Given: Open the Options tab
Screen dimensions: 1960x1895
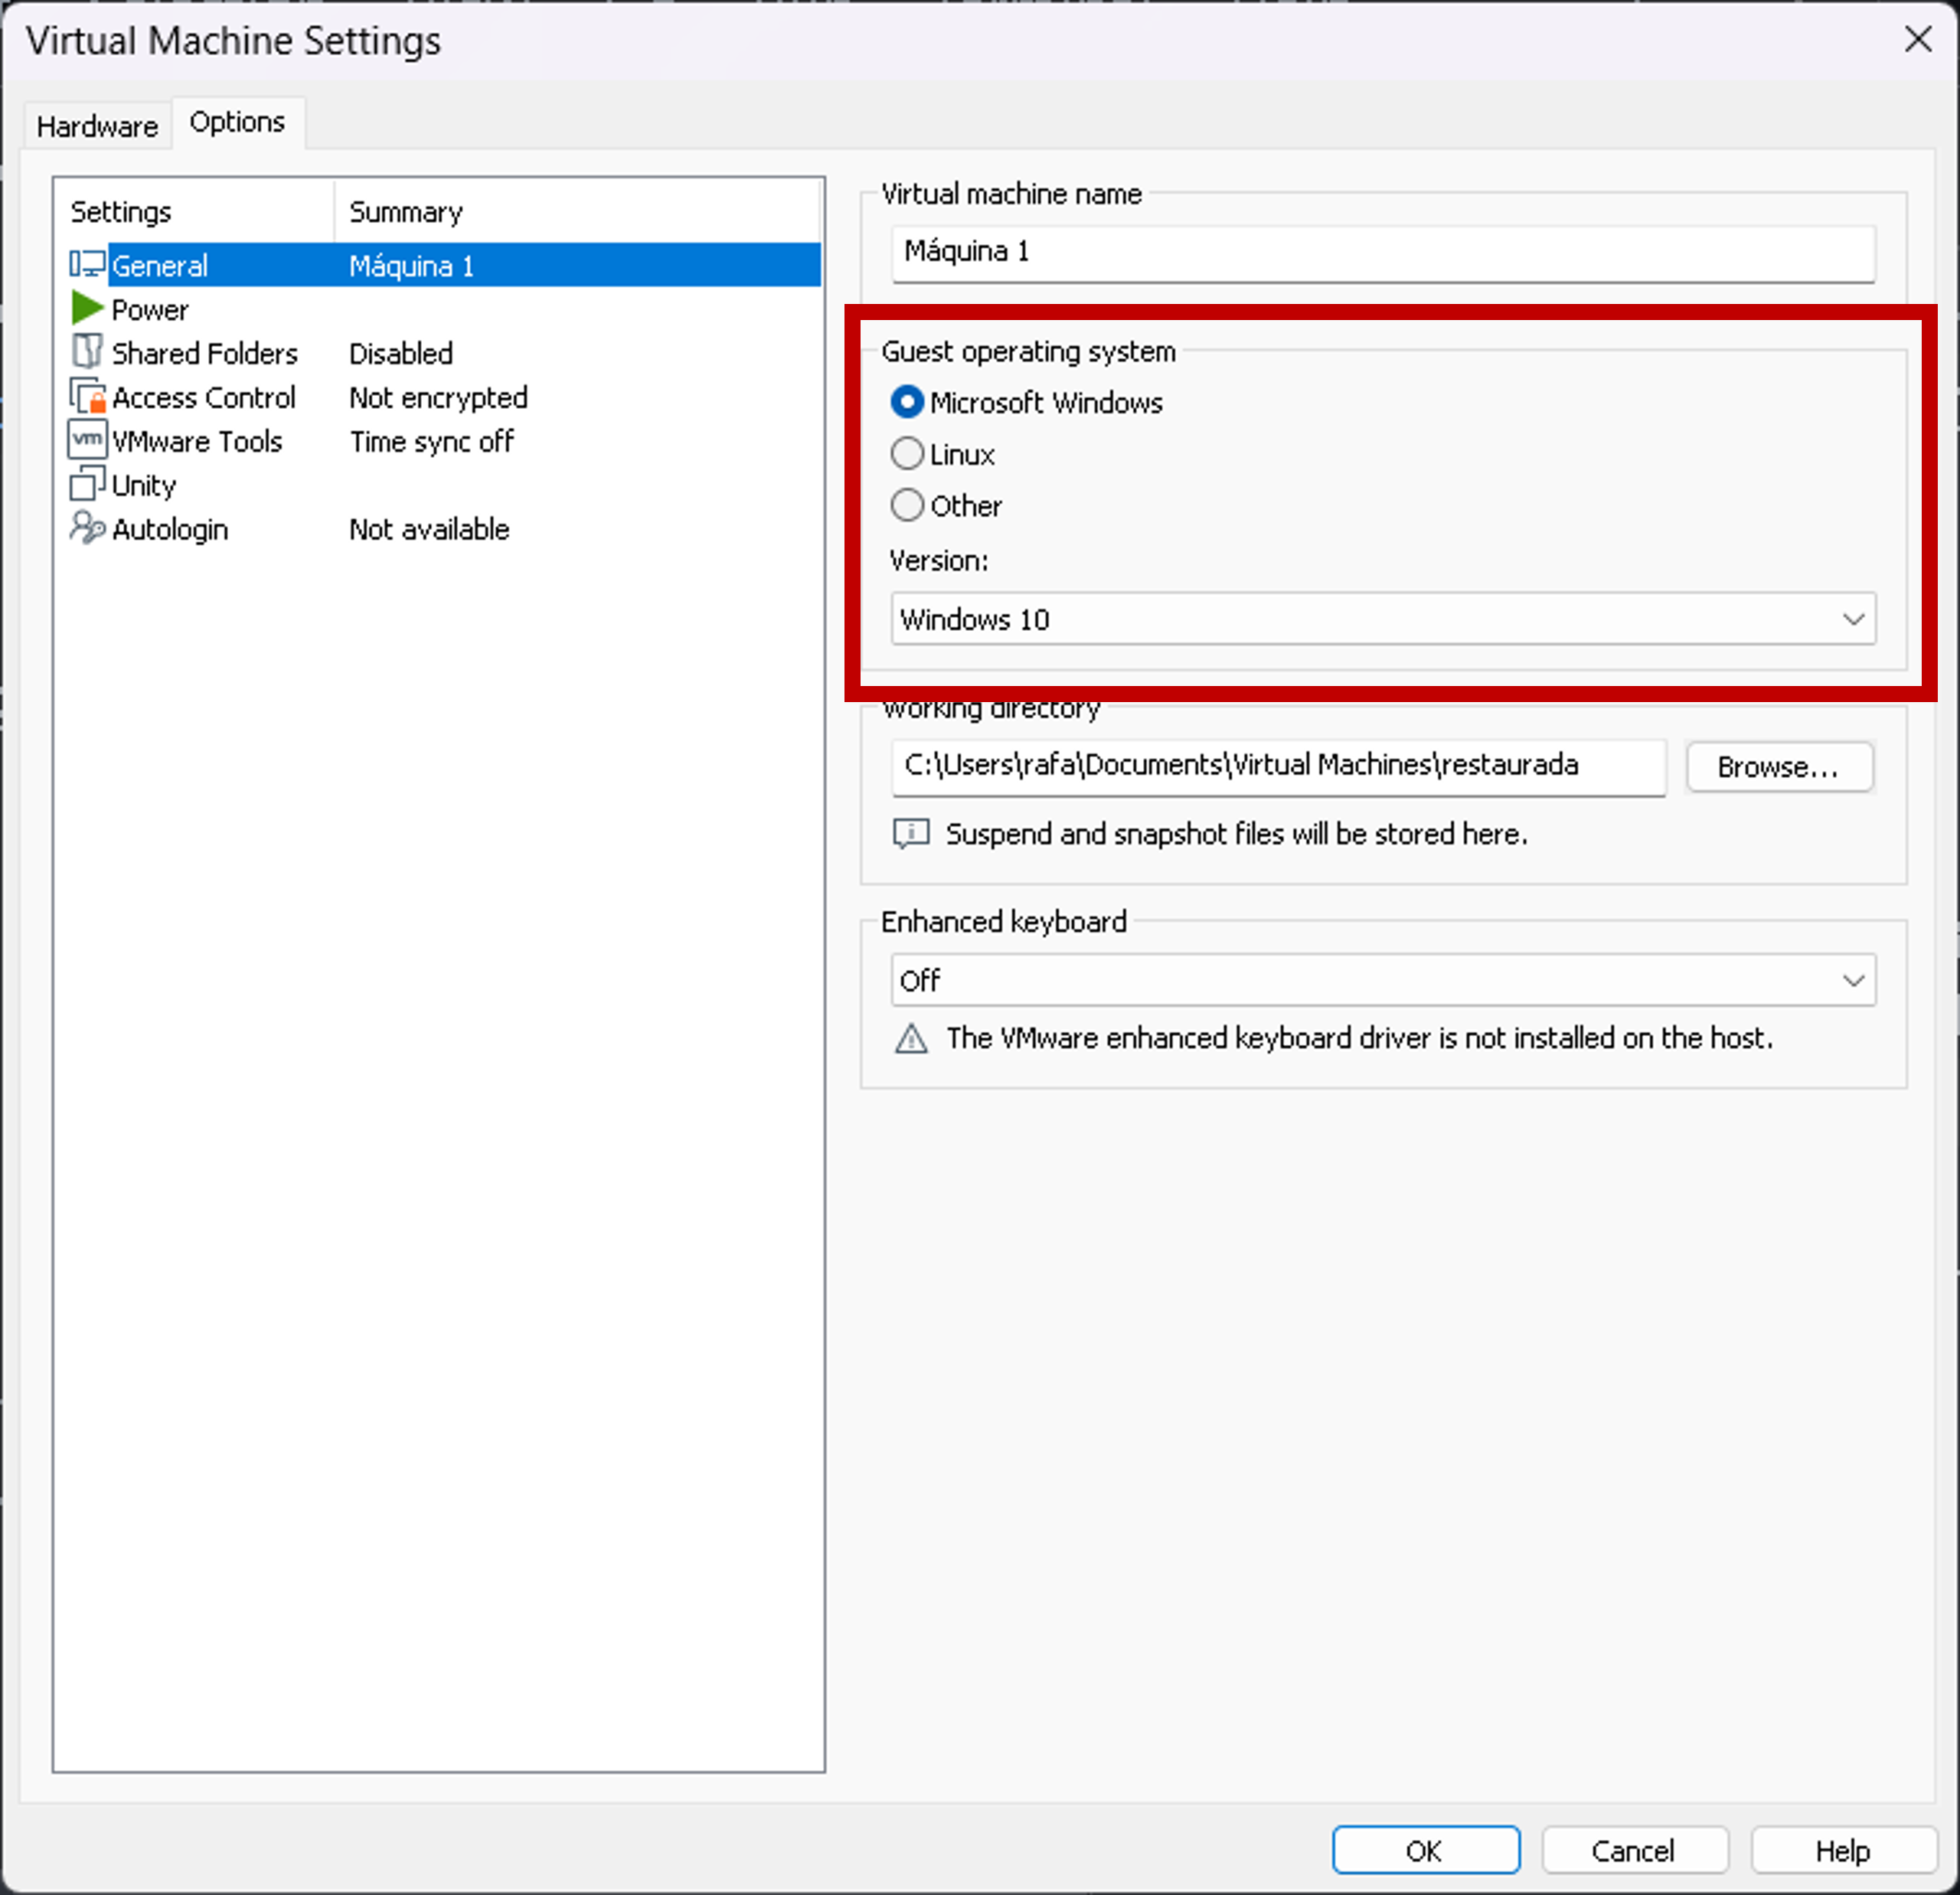Looking at the screenshot, I should click(238, 121).
